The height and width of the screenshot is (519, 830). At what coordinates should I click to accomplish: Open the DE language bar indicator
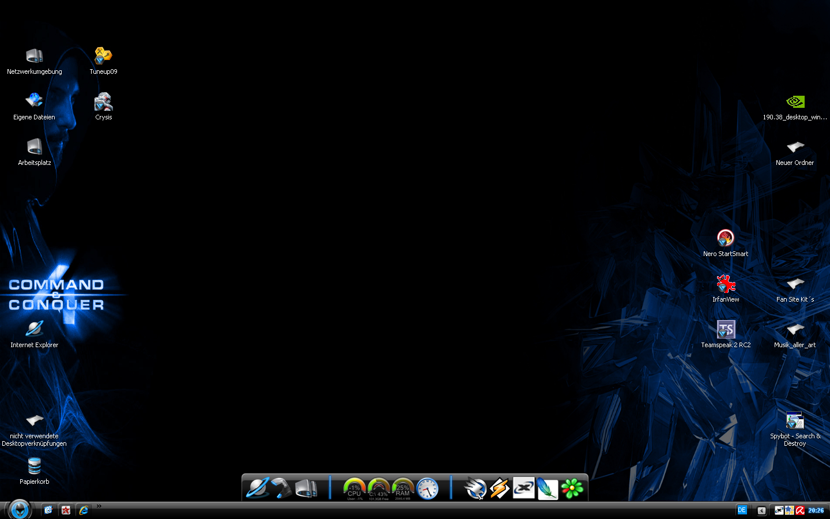coord(742,510)
